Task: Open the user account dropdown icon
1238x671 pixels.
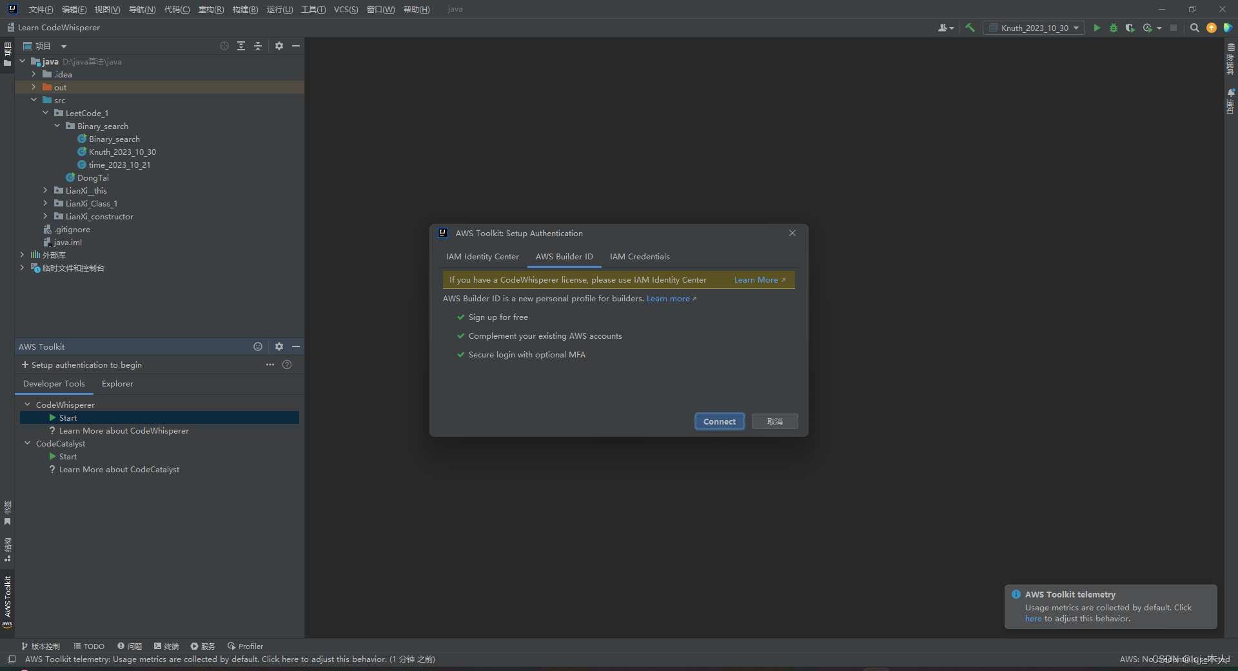Action: coord(946,28)
